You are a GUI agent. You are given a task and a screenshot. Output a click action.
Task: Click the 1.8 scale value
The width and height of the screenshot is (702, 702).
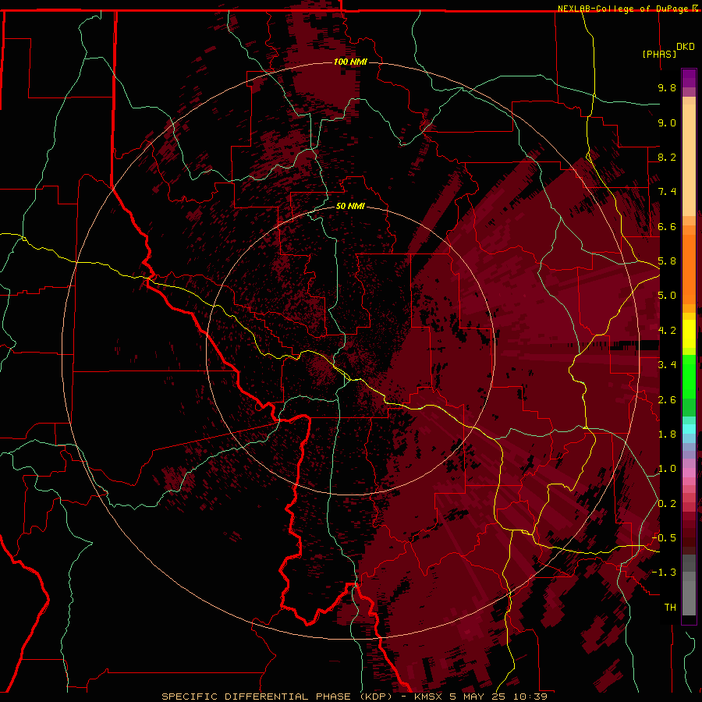point(667,434)
